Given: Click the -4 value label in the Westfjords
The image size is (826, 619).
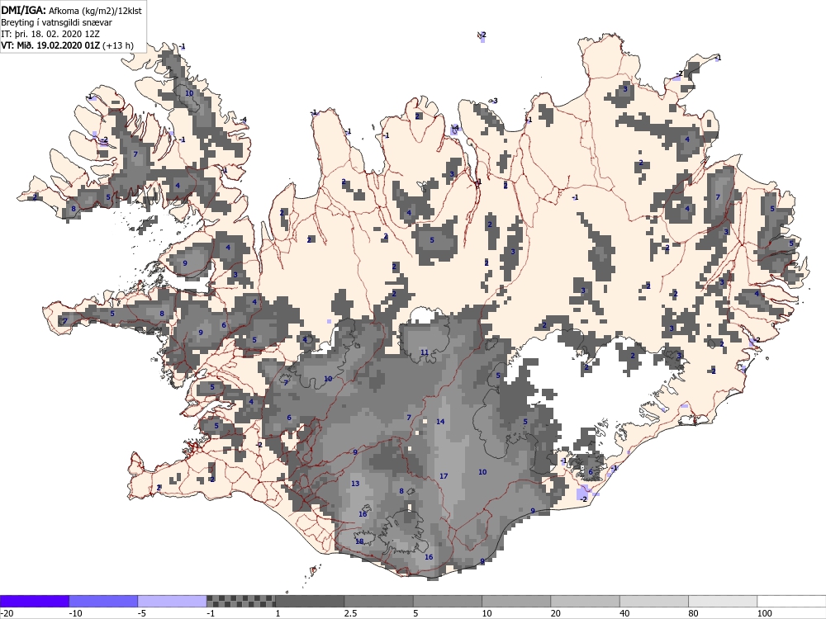Looking at the screenshot, I should (x=244, y=120).
